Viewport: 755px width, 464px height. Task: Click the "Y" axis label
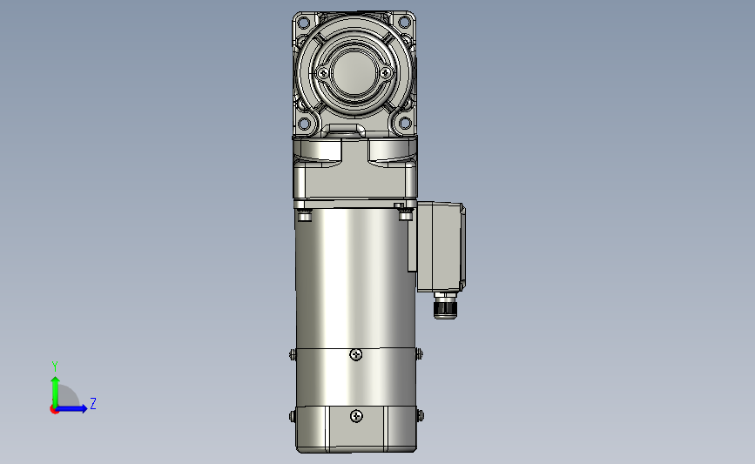point(55,366)
